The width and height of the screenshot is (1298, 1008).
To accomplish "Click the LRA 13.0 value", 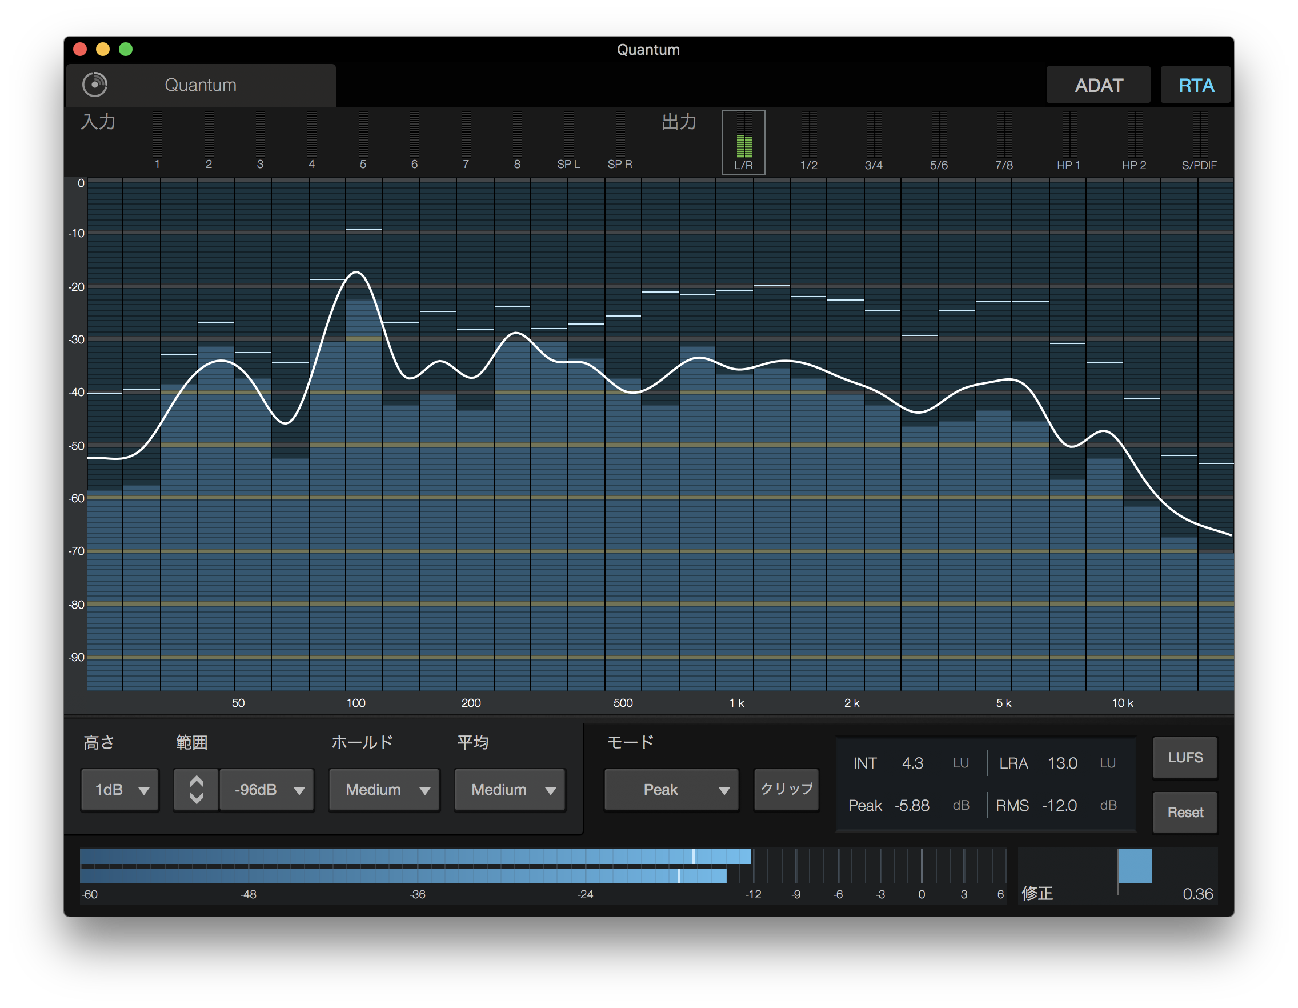I will click(1062, 763).
